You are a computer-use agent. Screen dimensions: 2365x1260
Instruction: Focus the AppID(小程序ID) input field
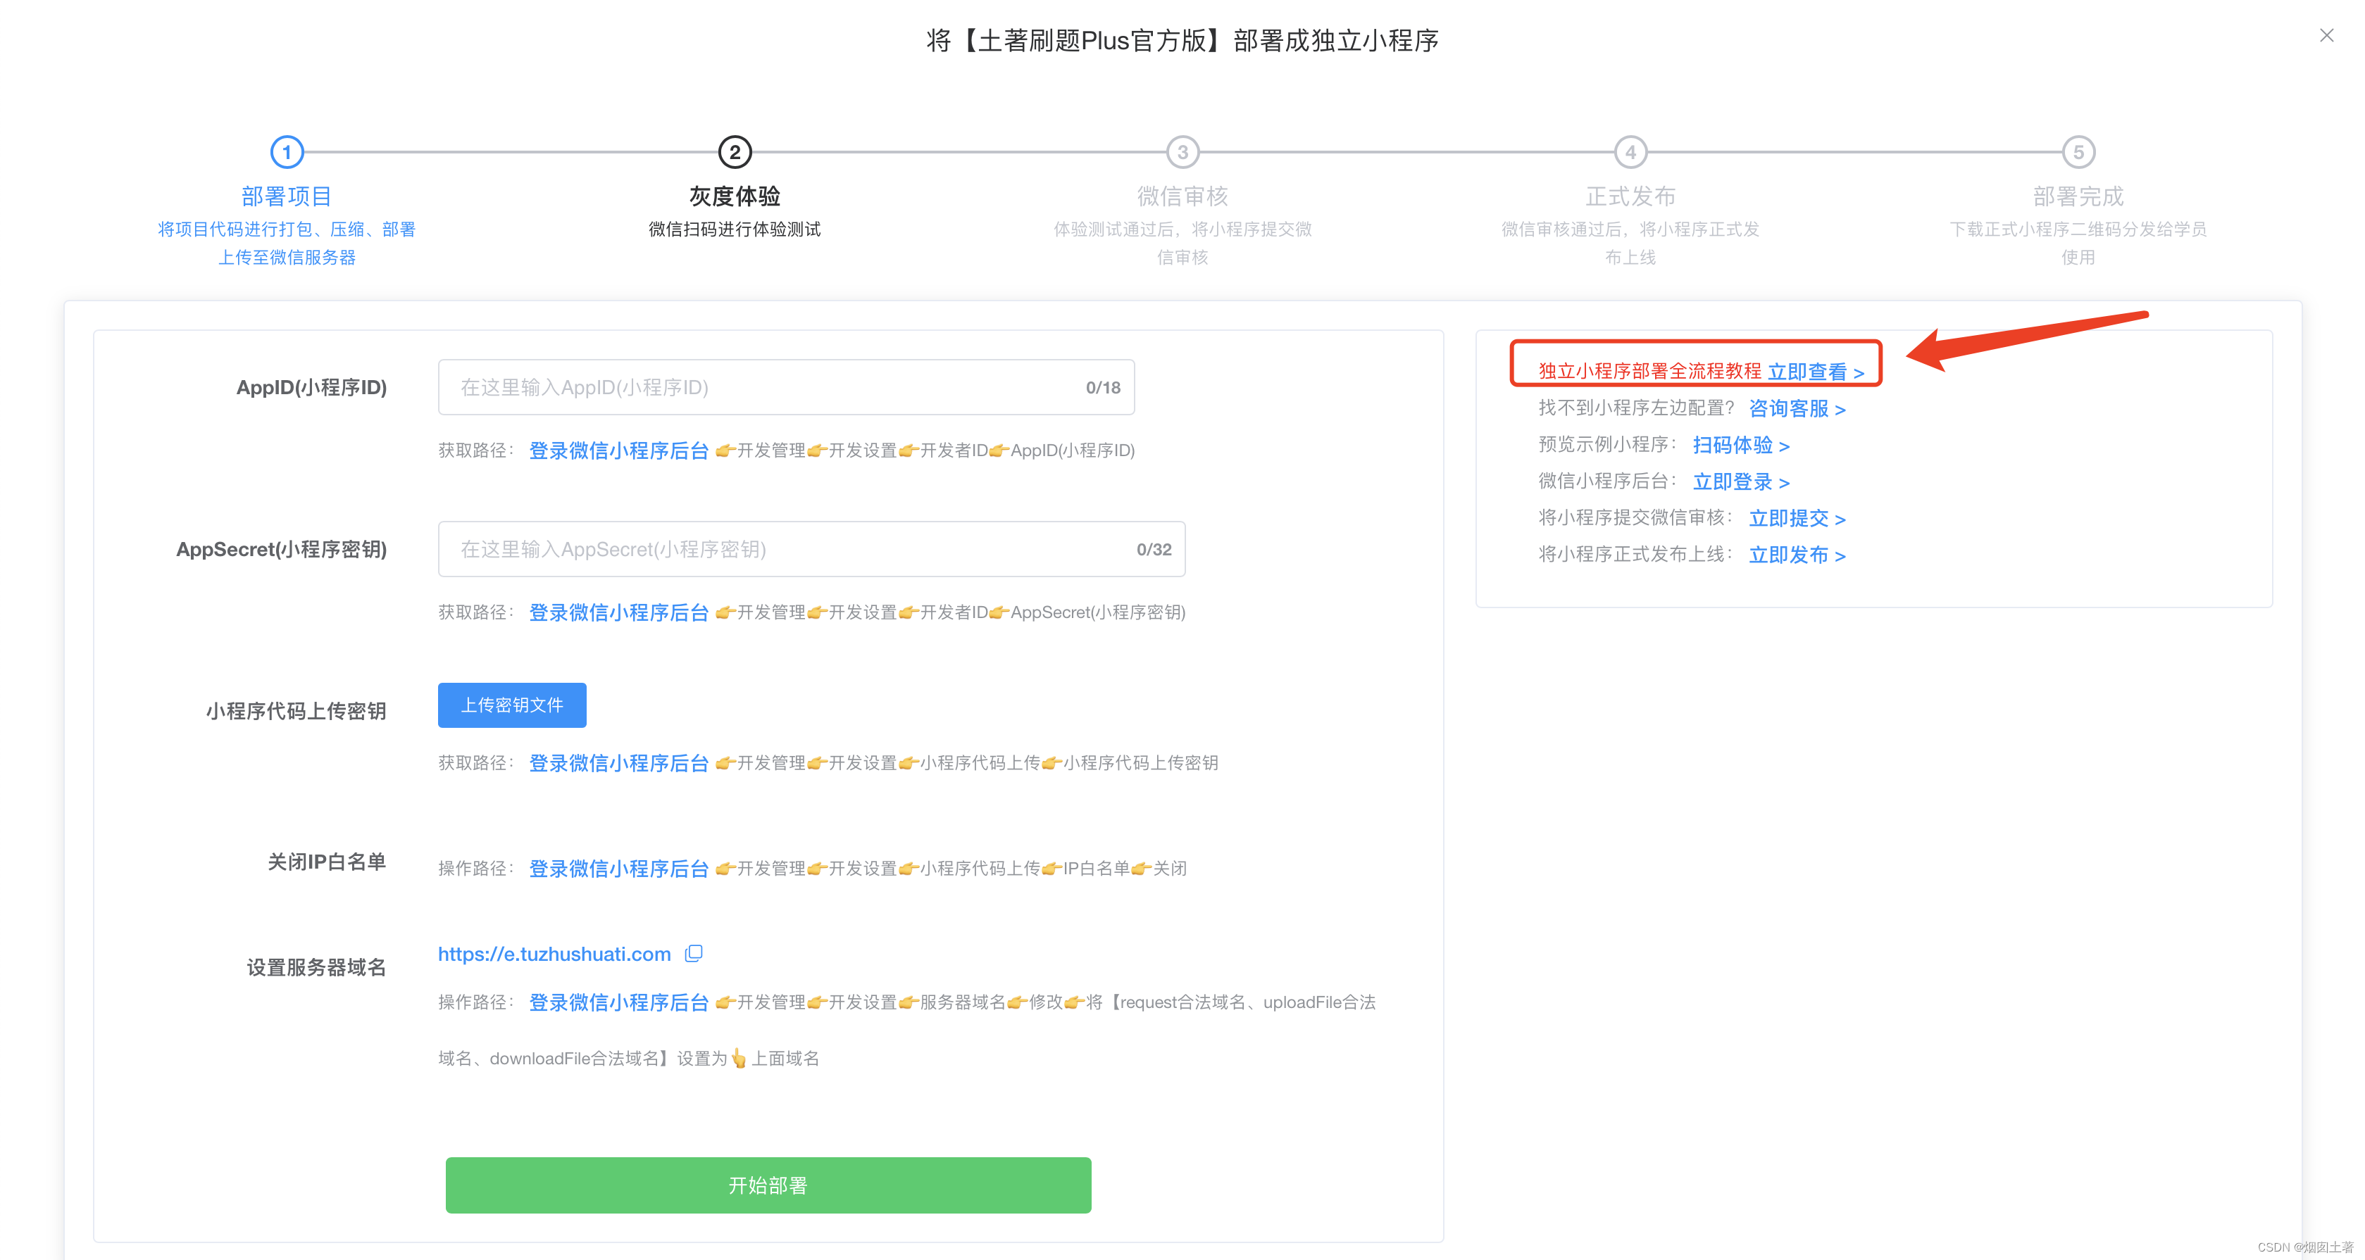(786, 387)
